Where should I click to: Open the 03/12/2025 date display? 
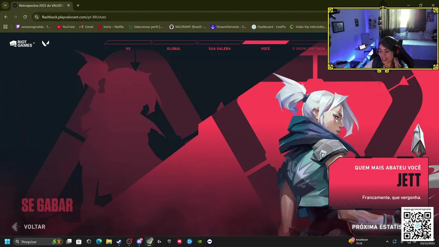coord(427,243)
